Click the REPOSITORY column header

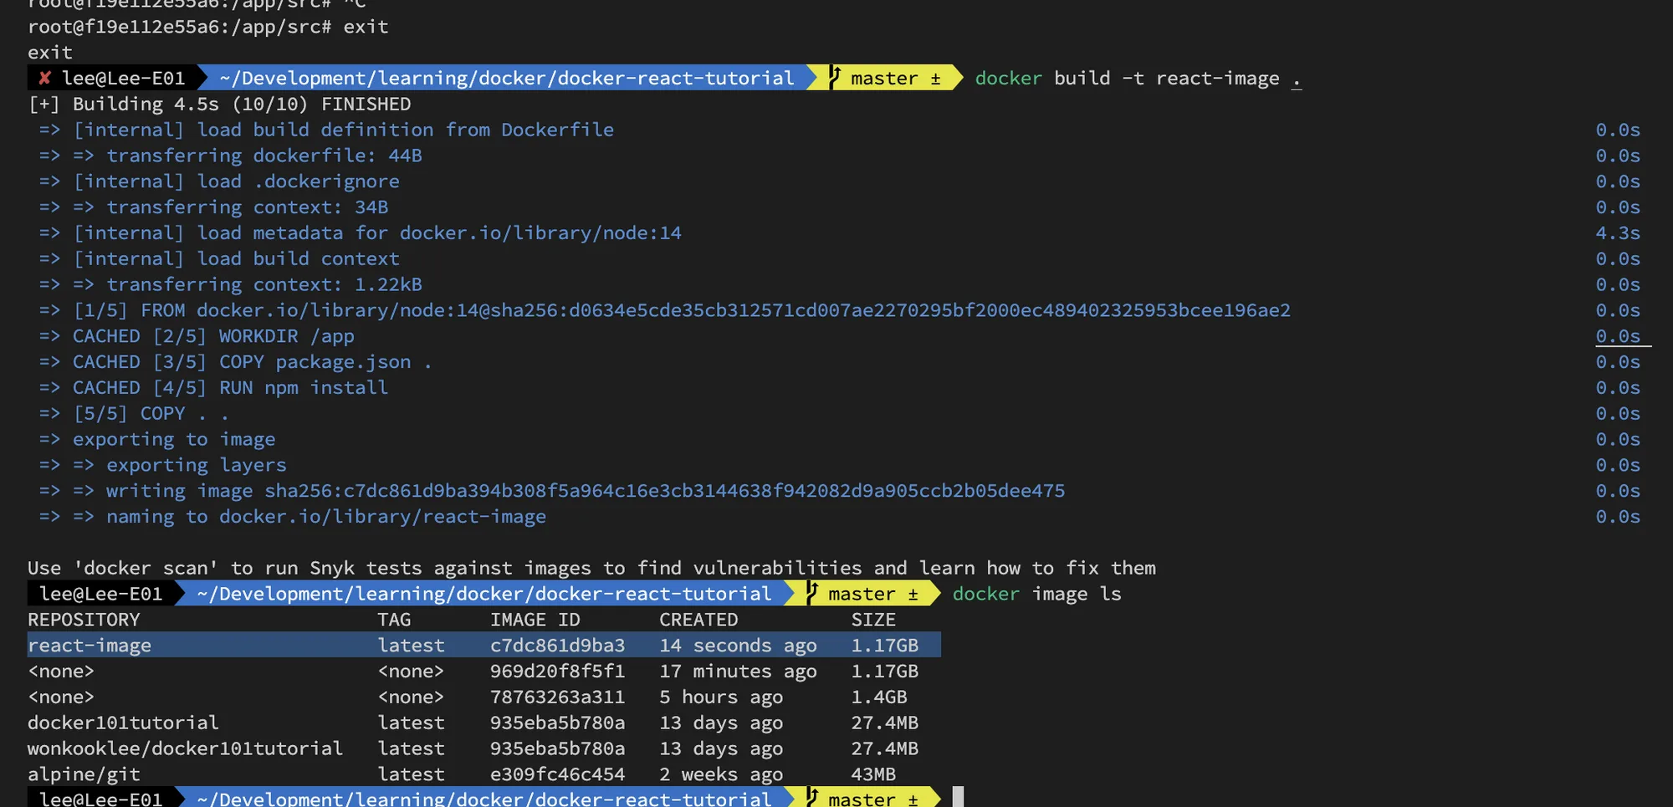[x=84, y=620]
